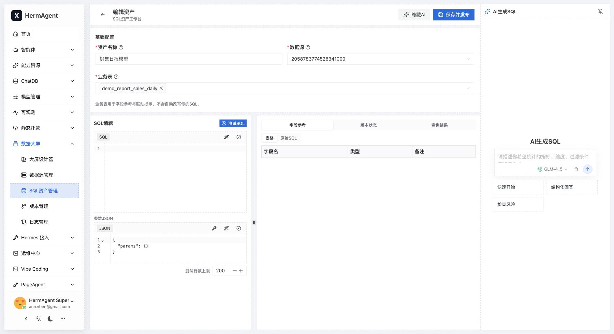Expand PageAgent menu
614x334 pixels.
[x=44, y=285]
